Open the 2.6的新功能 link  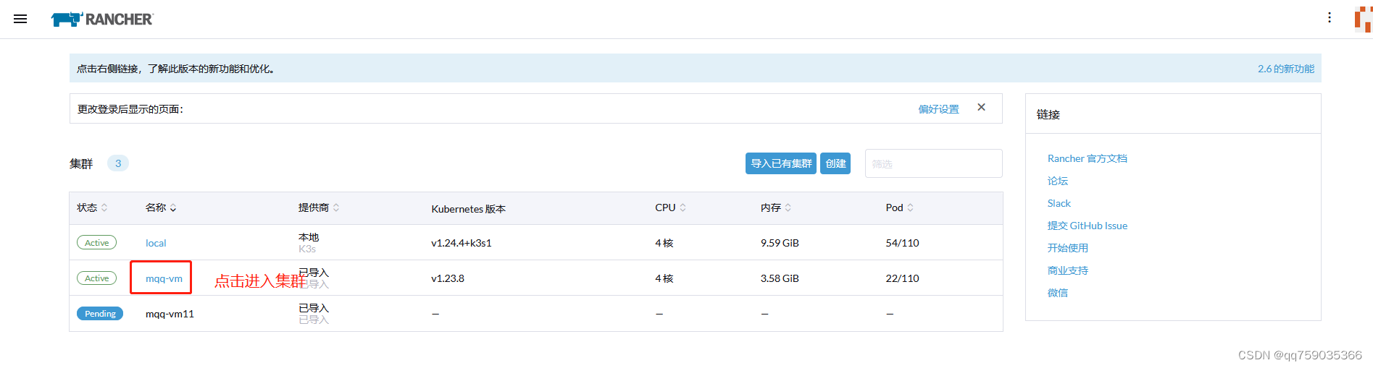(x=1286, y=69)
